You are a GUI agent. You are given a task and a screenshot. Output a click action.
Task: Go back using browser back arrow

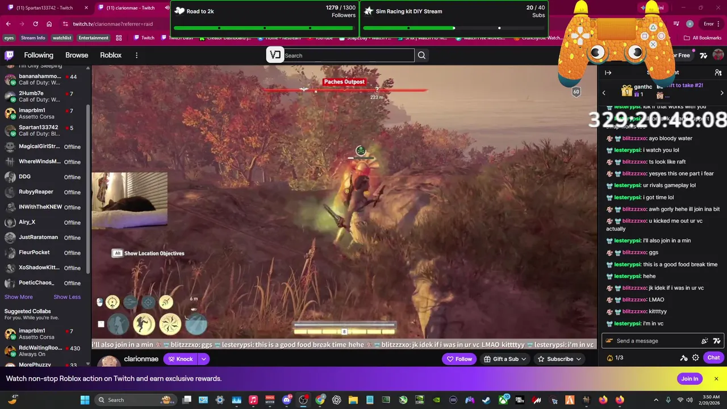[x=8, y=24]
